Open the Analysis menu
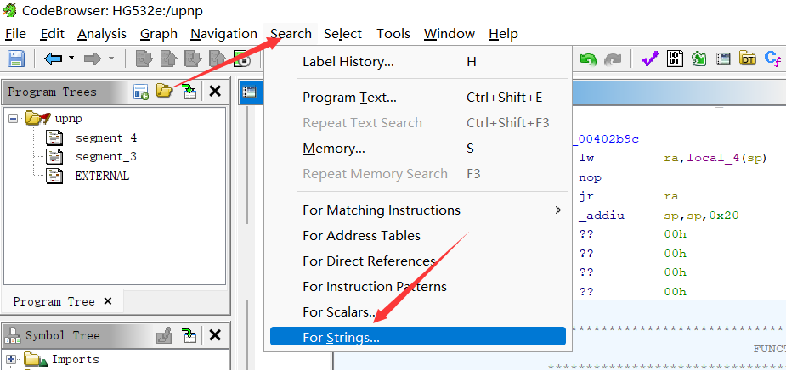786x370 pixels. 102,34
